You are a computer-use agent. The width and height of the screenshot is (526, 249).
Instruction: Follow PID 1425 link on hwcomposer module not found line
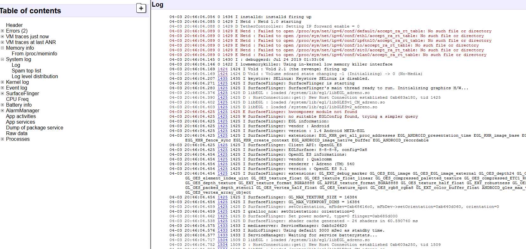click(x=223, y=112)
